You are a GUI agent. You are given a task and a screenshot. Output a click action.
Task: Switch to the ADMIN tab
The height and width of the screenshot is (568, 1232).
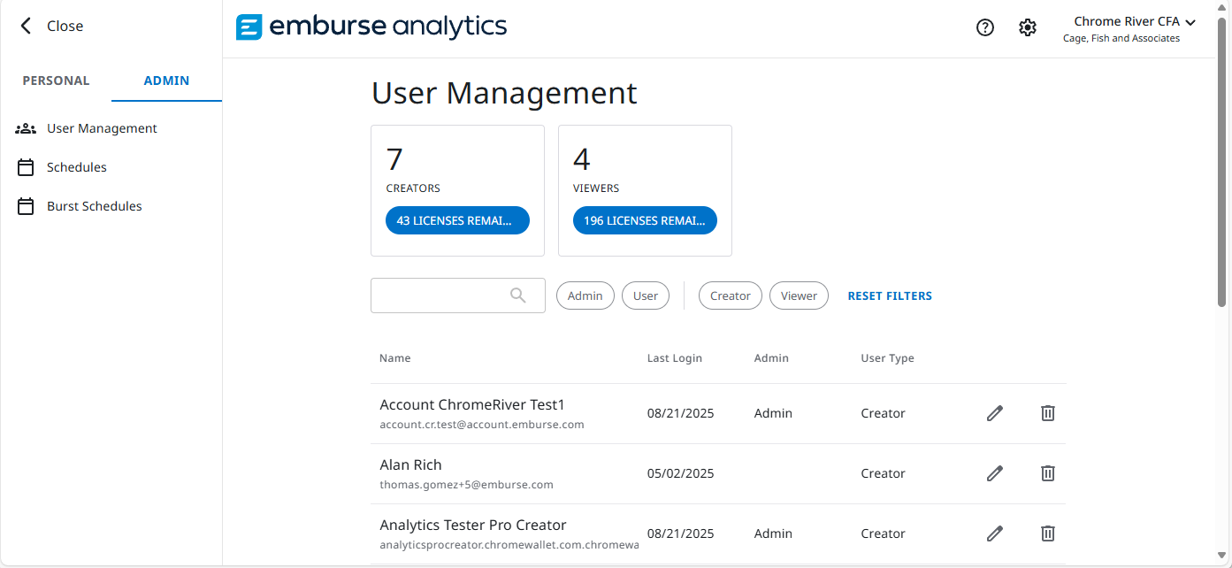click(166, 80)
